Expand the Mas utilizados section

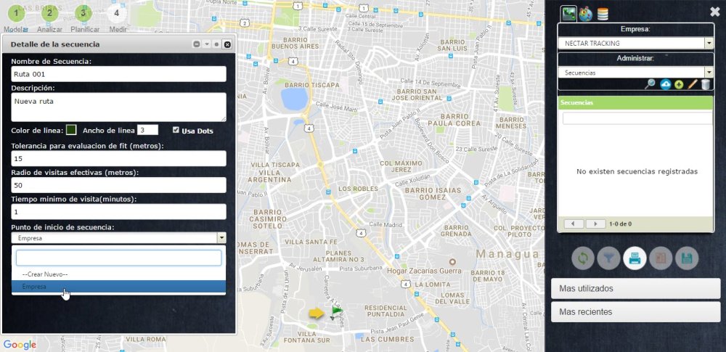click(636, 289)
